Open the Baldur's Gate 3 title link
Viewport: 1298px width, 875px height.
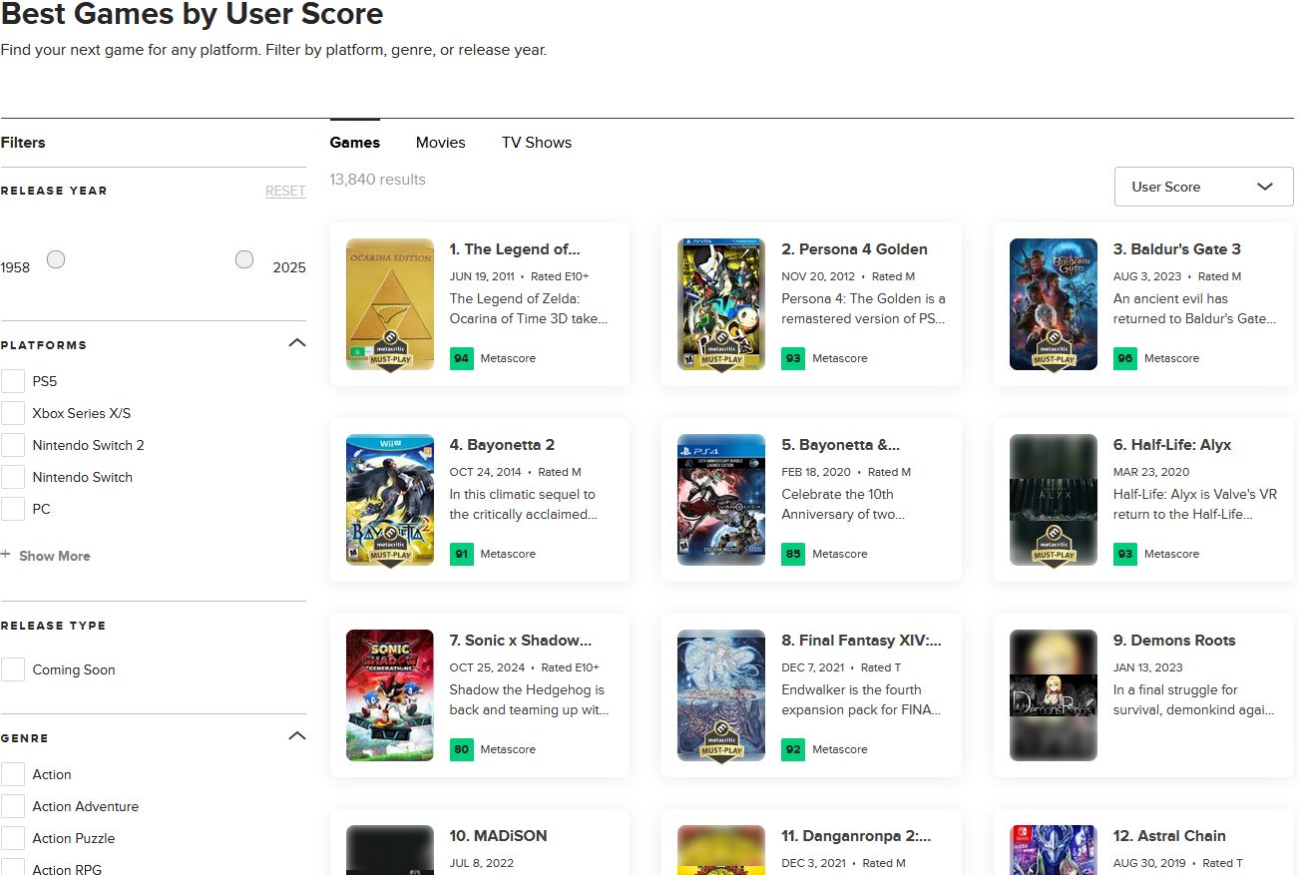pos(1177,249)
